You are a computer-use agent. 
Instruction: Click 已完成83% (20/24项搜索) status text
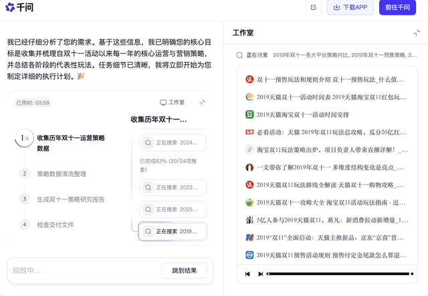coord(169,165)
